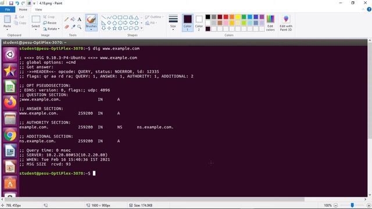Select the Text tool
The image size is (372, 209).
pos(80,19)
